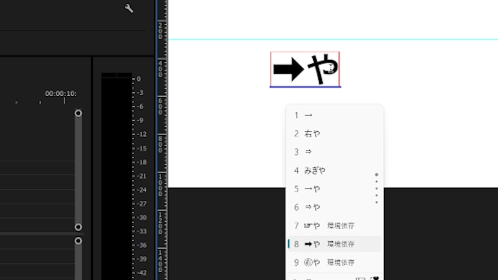Choose candidate 5 →や
Image resolution: width=498 pixels, height=280 pixels.
(x=335, y=189)
